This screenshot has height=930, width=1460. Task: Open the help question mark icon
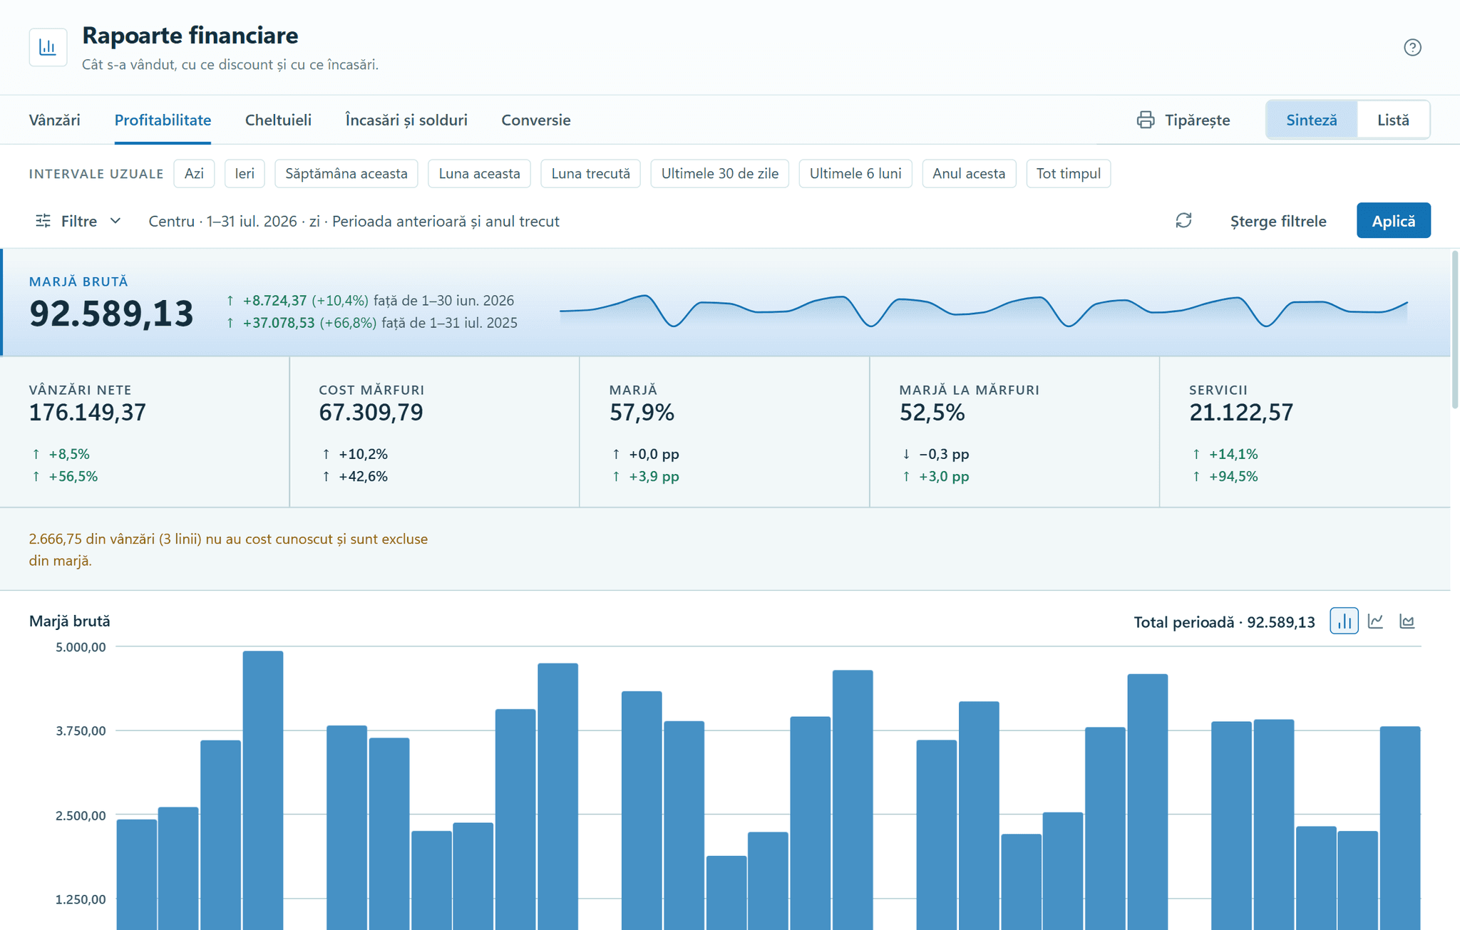pyautogui.click(x=1412, y=47)
